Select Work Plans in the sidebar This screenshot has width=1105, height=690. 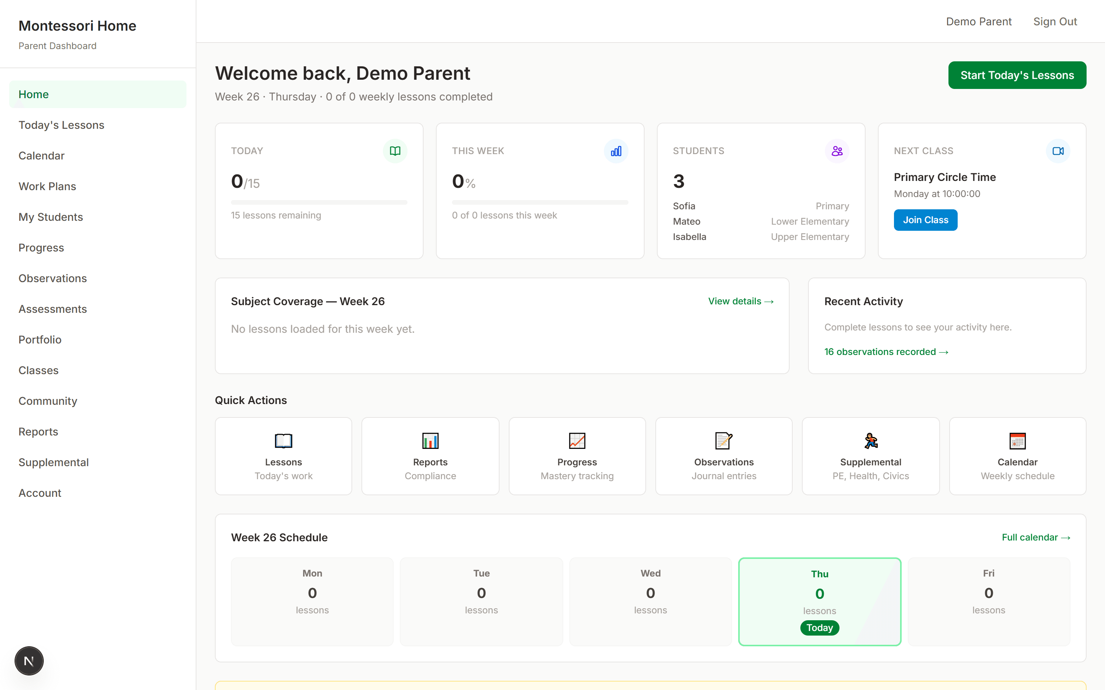point(47,186)
